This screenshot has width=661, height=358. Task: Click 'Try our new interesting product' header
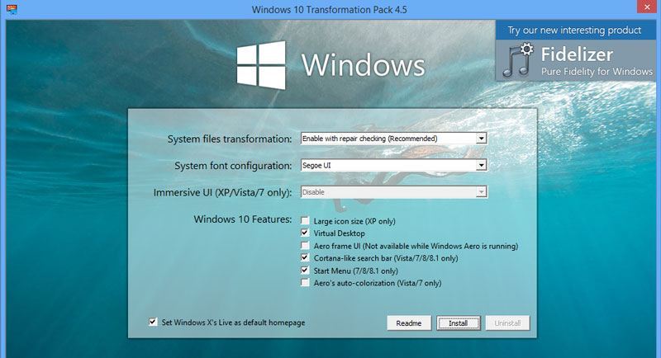pyautogui.click(x=574, y=31)
